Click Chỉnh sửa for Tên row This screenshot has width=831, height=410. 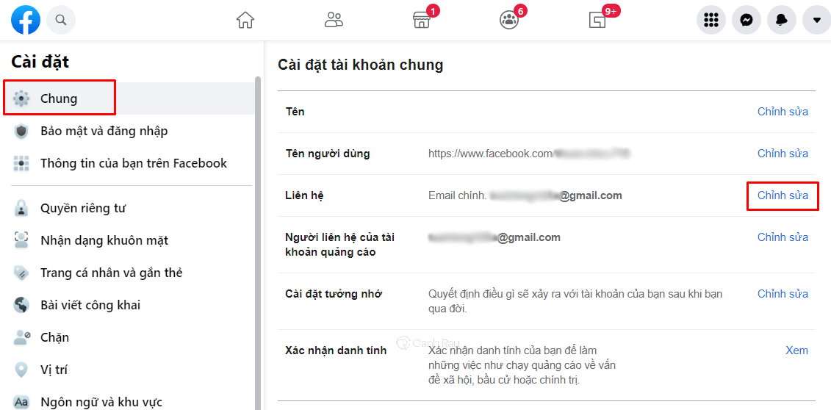[783, 112]
